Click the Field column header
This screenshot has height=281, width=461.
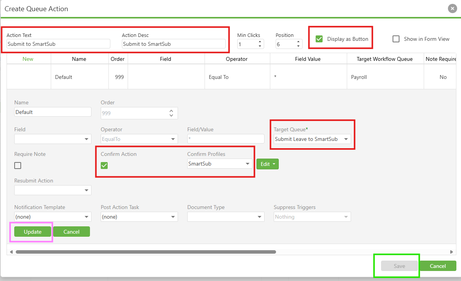pyautogui.click(x=166, y=59)
